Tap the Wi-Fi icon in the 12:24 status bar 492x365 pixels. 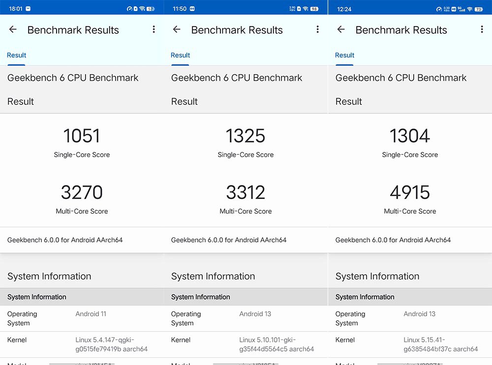point(470,9)
